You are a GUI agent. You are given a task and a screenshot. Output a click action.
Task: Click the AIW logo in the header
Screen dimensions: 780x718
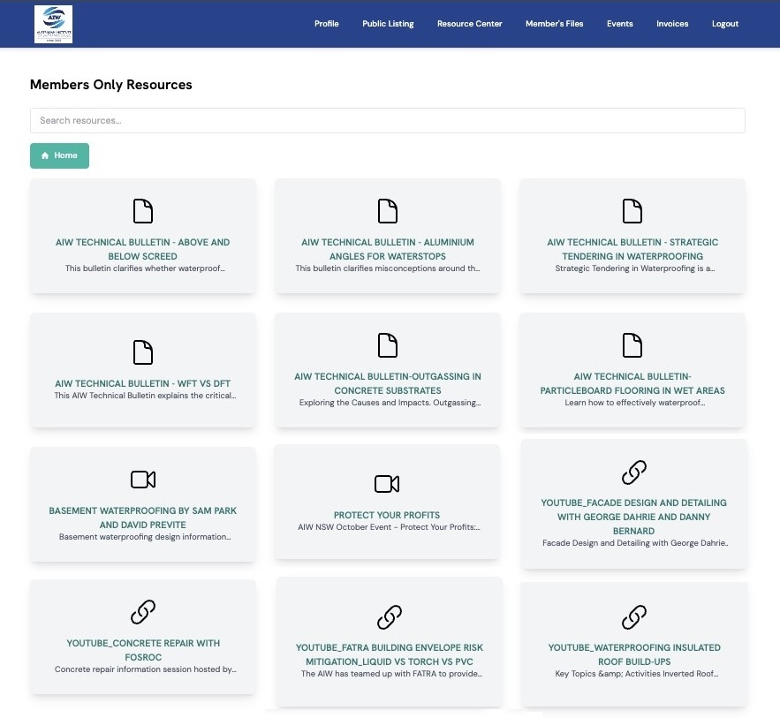[53, 24]
